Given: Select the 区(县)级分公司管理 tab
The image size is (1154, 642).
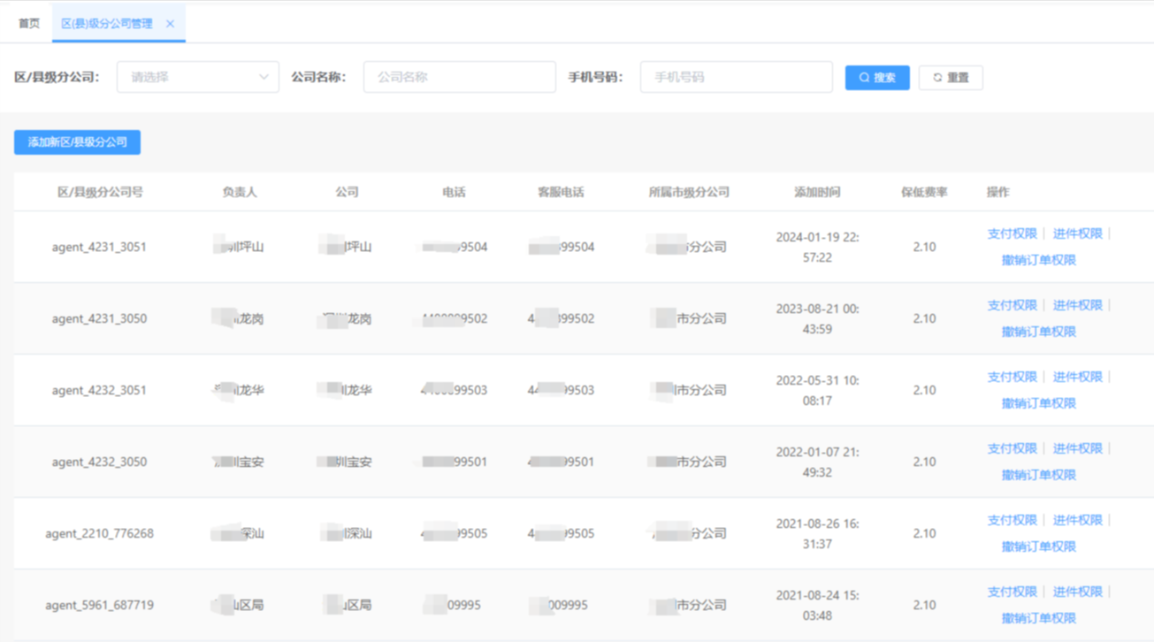Looking at the screenshot, I should click(x=106, y=24).
